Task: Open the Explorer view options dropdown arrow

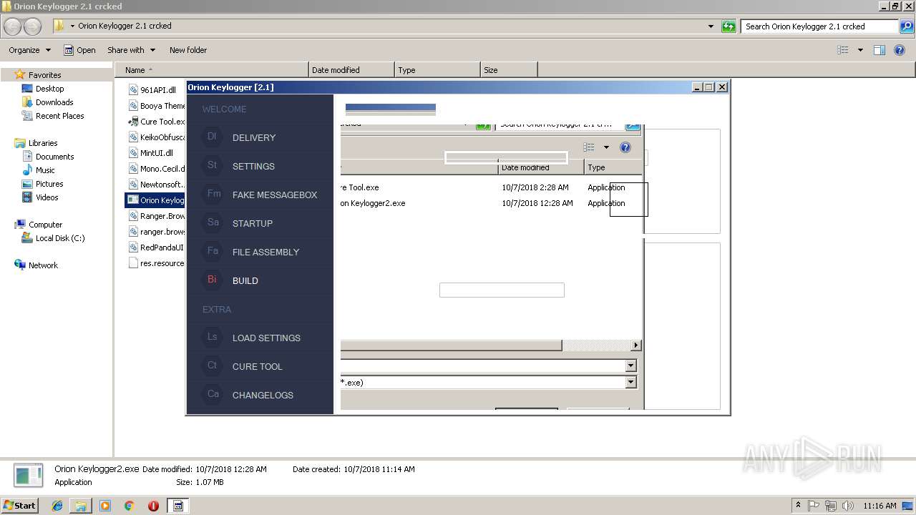Action: [860, 50]
